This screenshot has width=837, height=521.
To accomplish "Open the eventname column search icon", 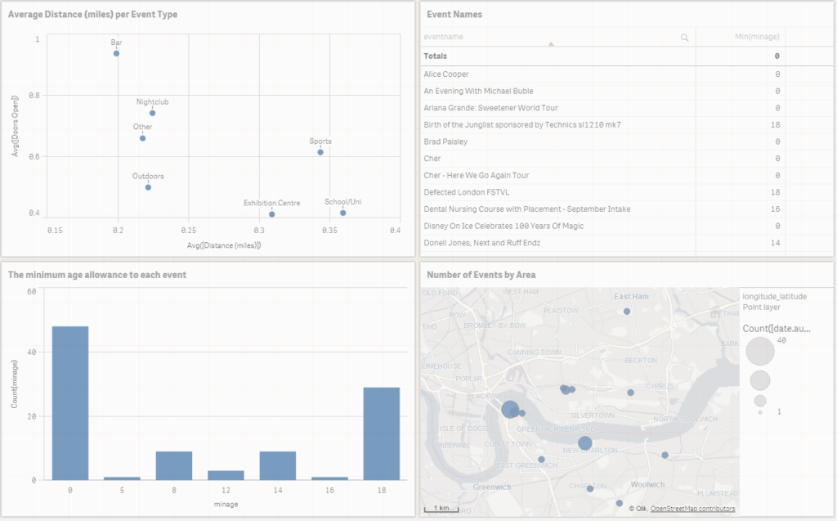I will point(684,38).
